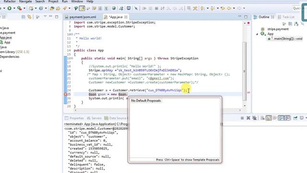
Task: Open the Window menu
Action: pyautogui.click(x=77, y=1)
